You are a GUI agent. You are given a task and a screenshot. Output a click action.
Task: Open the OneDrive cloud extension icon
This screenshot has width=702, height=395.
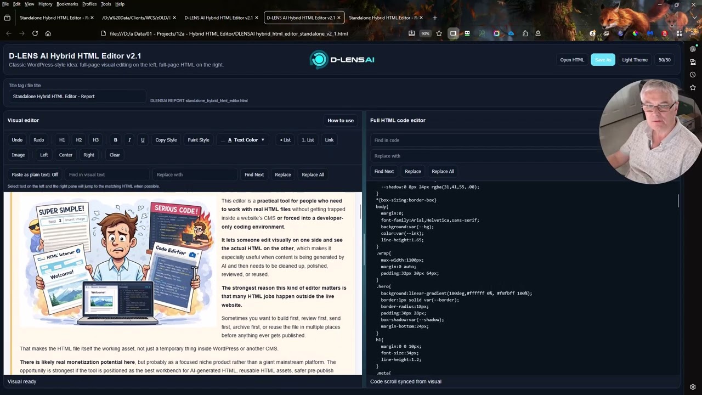click(511, 33)
